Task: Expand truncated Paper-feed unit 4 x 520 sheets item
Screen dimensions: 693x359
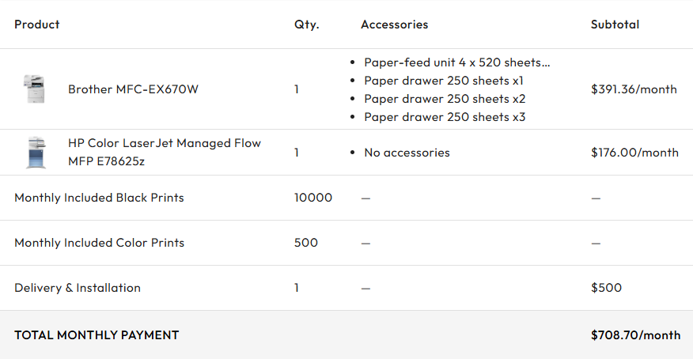Action: click(x=457, y=62)
